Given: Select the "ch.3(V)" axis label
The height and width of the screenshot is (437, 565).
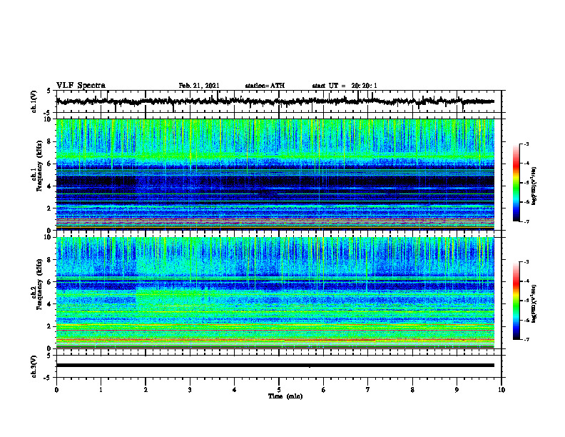Looking at the screenshot, I should pyautogui.click(x=34, y=366).
